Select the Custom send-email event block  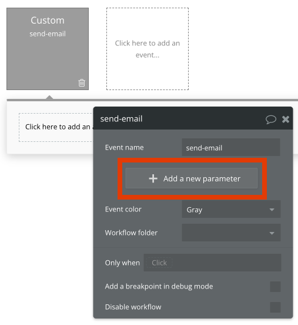(48, 49)
